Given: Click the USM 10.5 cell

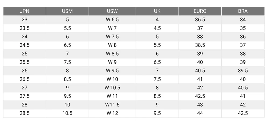Looking at the screenshot, I should 67,113.
